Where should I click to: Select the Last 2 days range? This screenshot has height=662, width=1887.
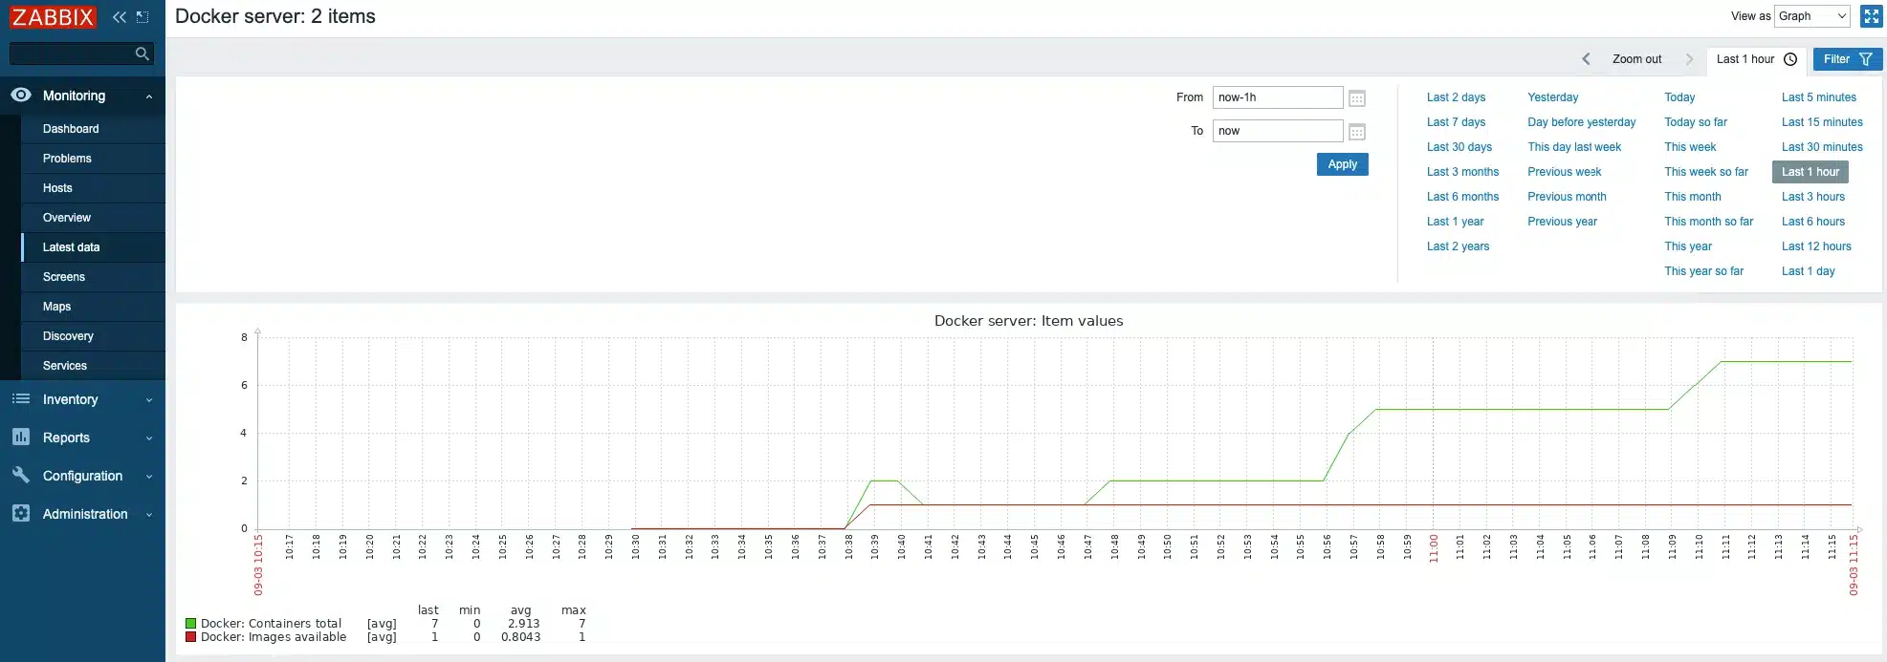pos(1456,97)
